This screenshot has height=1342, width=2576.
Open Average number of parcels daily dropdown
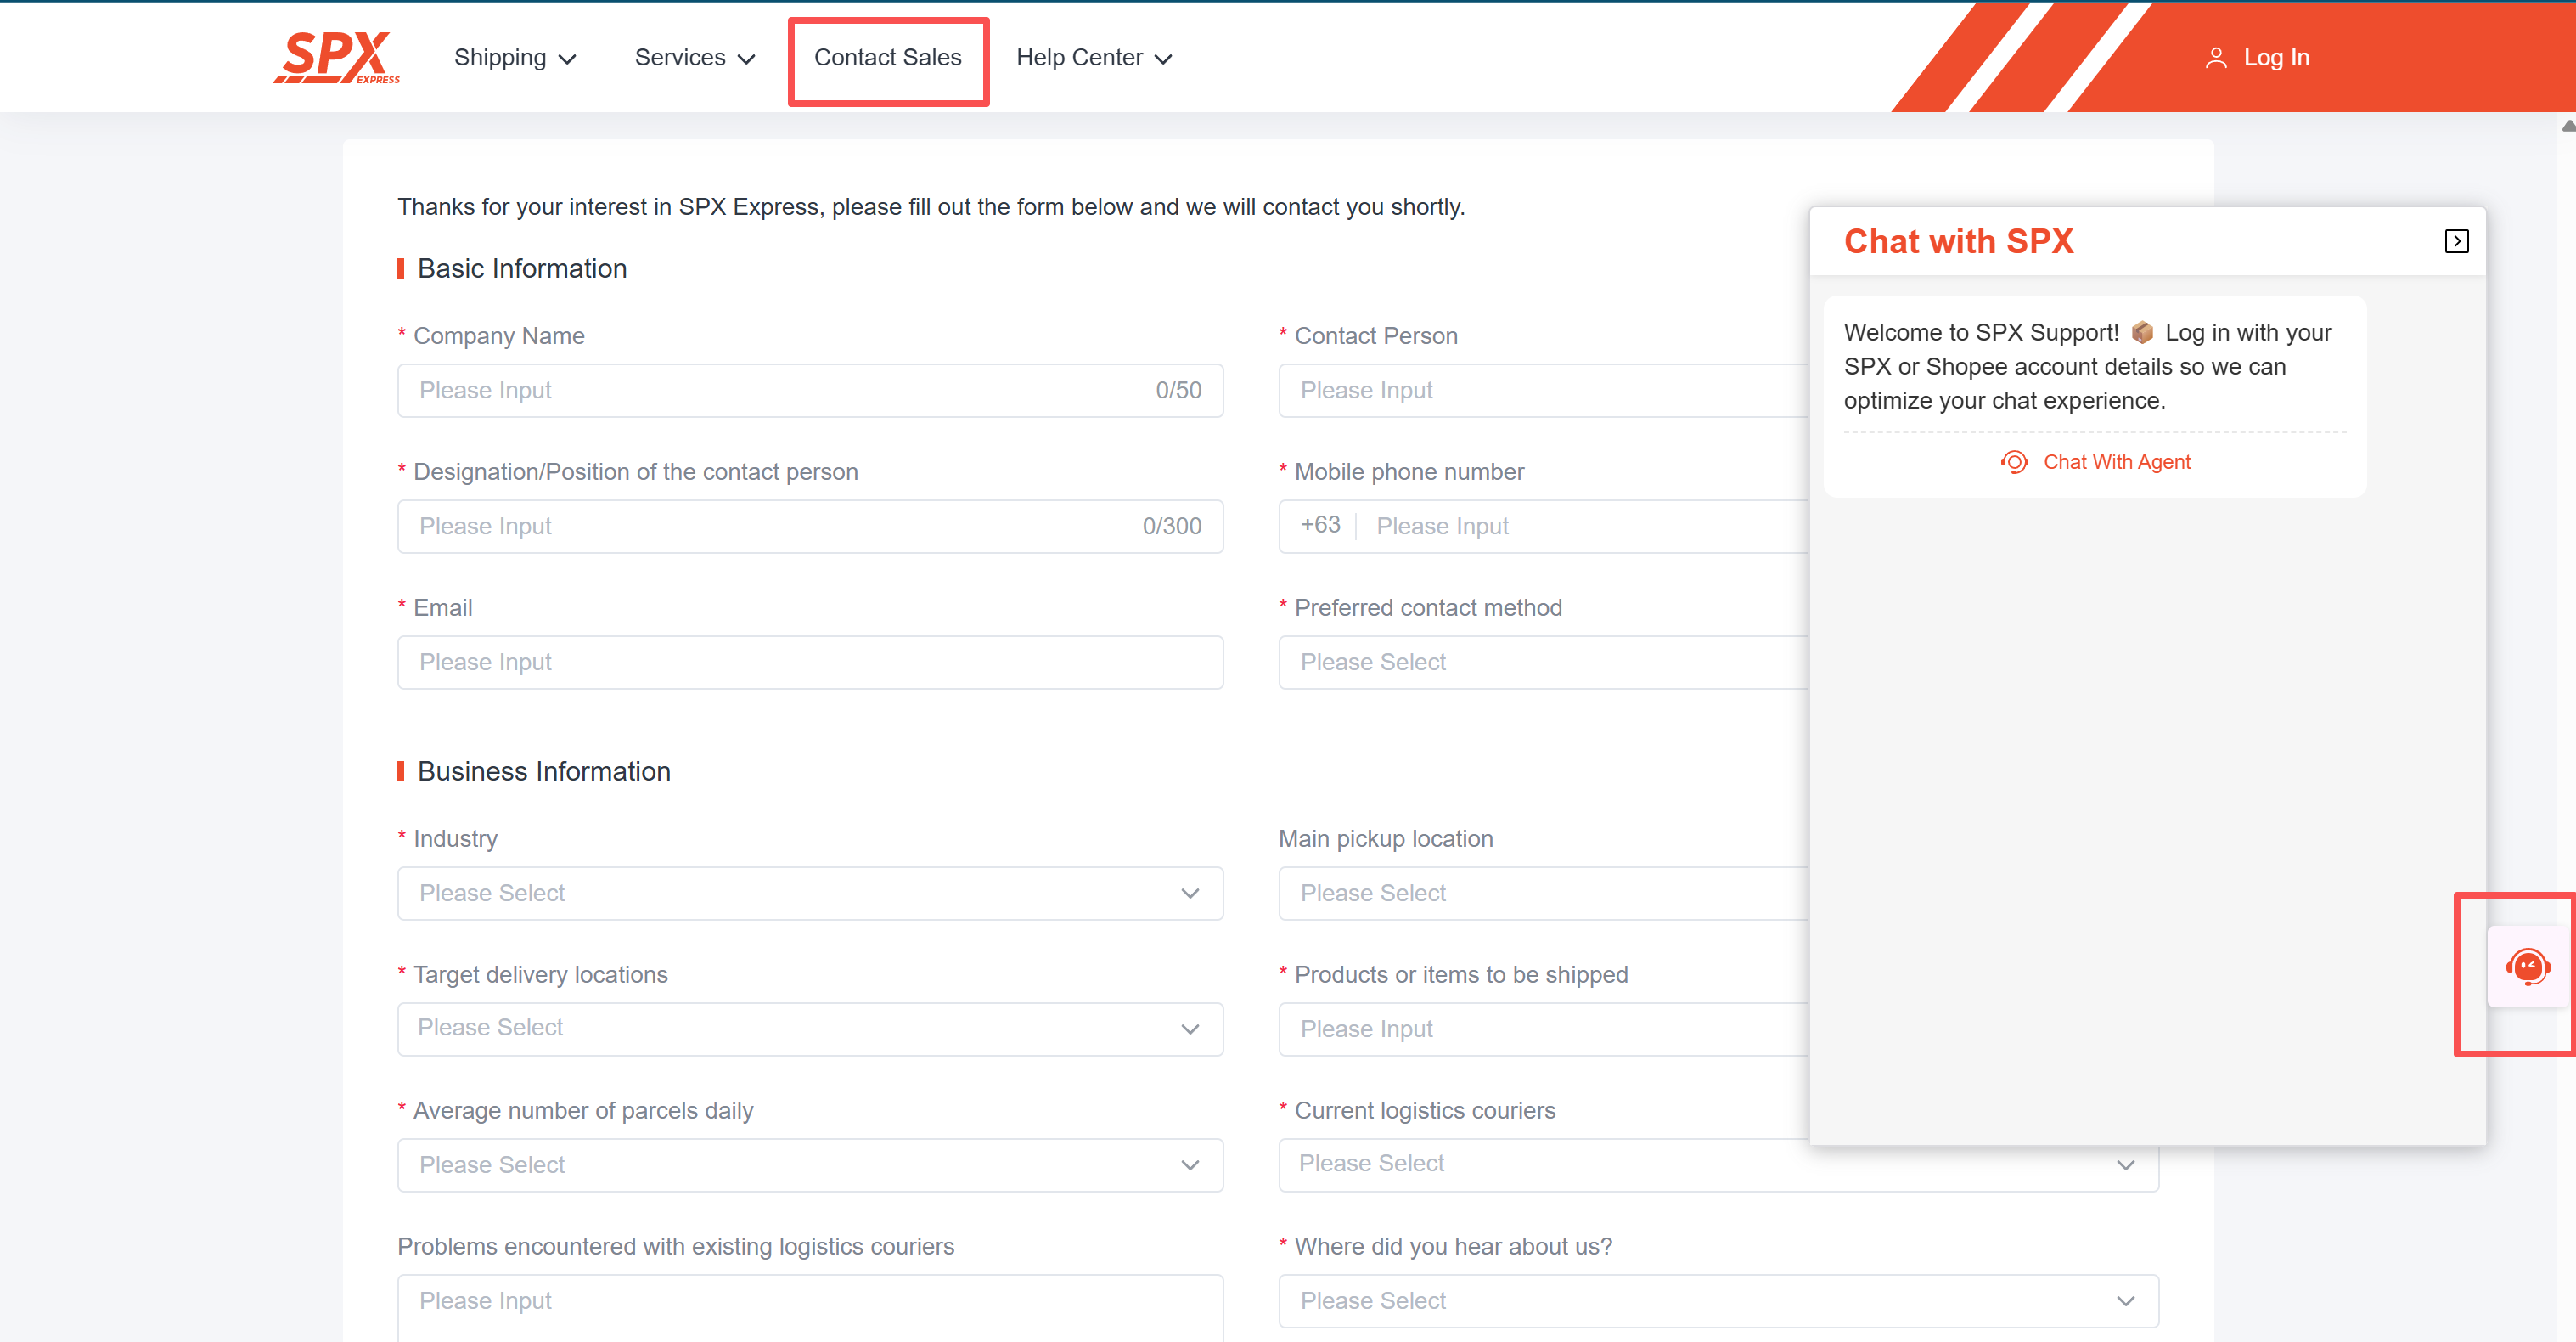click(x=809, y=1164)
